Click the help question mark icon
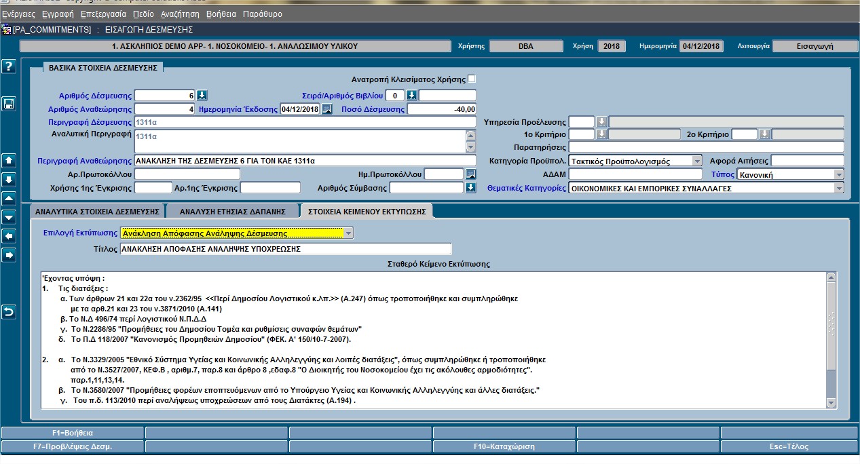860x464 pixels. (x=9, y=66)
